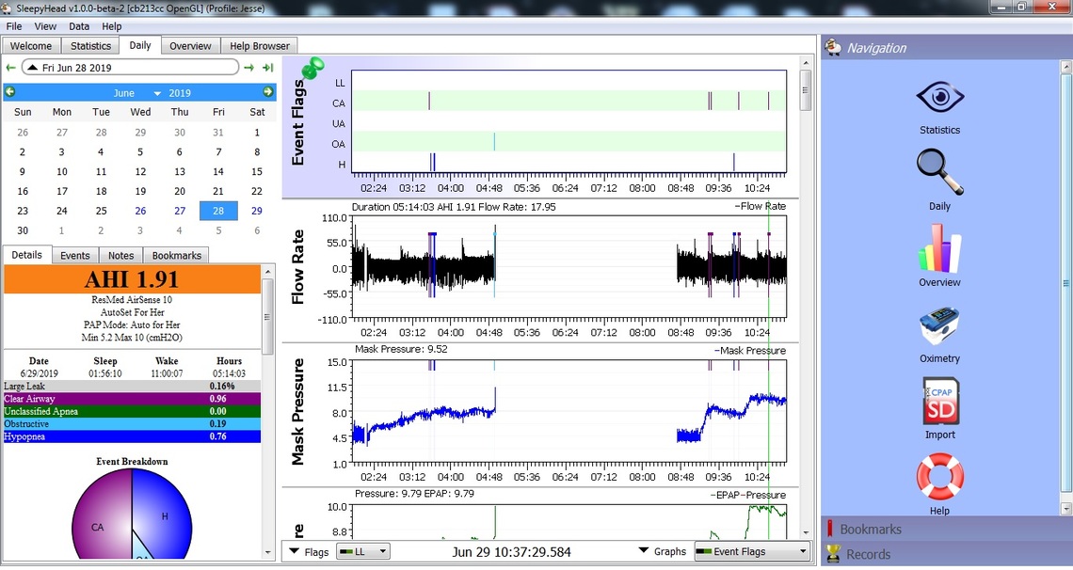Click the details panel scroll down arrow
Screen dimensions: 1073x570
(x=267, y=553)
